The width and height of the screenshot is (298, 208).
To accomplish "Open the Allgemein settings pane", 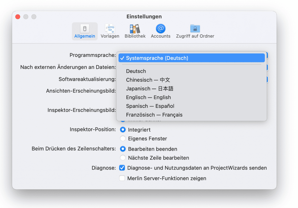I will (x=85, y=31).
